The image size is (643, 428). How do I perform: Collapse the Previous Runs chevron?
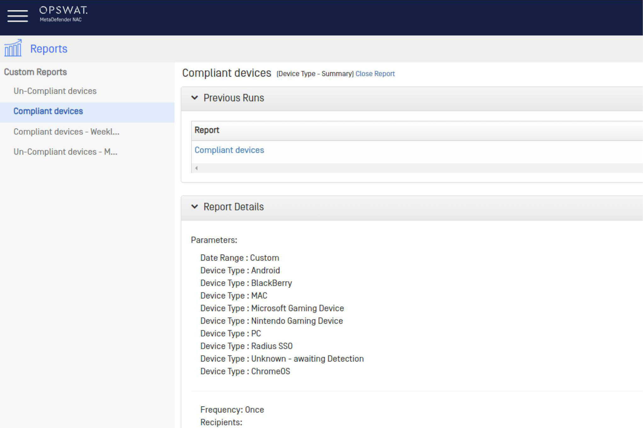tap(195, 98)
